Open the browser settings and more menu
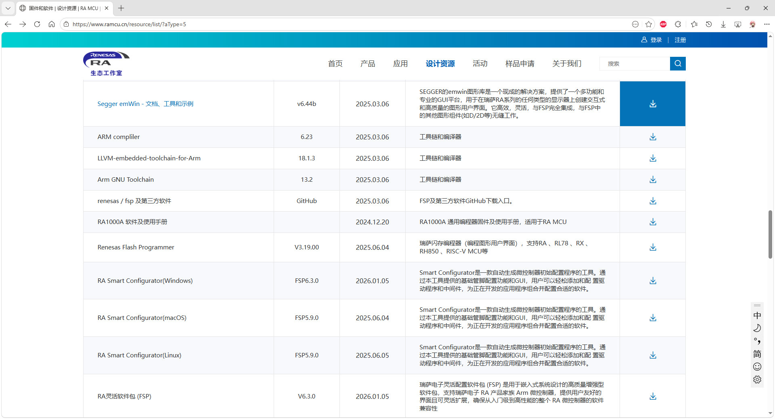This screenshot has height=419, width=775. pyautogui.click(x=767, y=24)
